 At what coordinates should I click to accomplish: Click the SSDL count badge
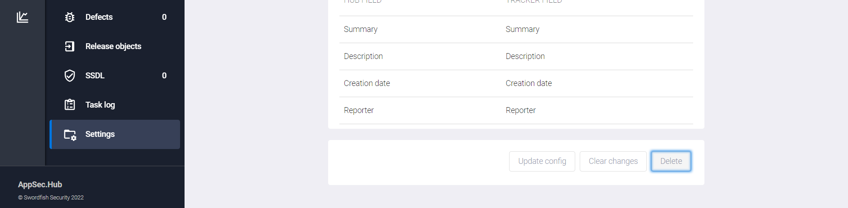(164, 76)
